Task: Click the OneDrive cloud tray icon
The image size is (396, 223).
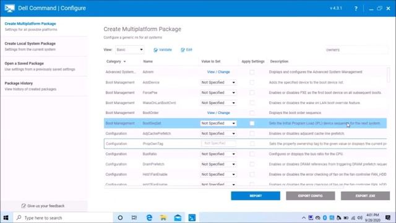Action: (x=317, y=217)
